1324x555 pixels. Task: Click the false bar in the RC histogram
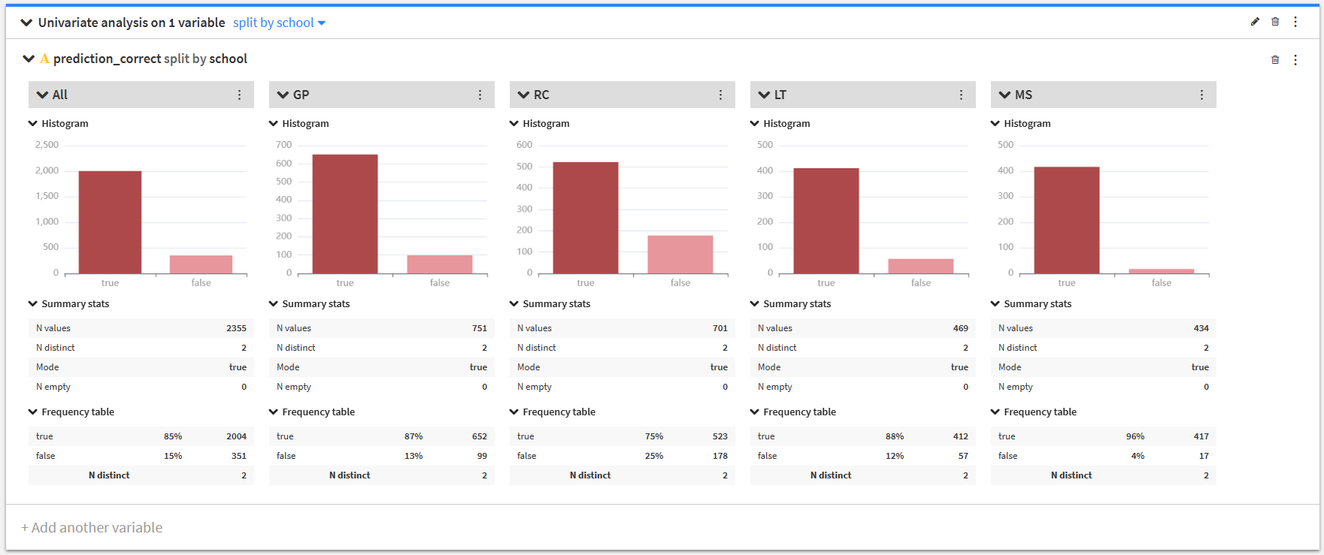tap(680, 255)
